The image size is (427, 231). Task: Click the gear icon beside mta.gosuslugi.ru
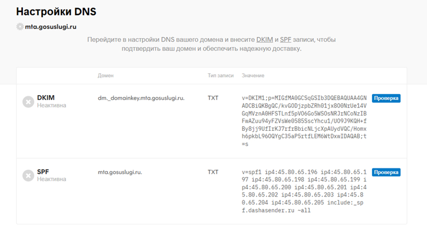[x=20, y=26]
